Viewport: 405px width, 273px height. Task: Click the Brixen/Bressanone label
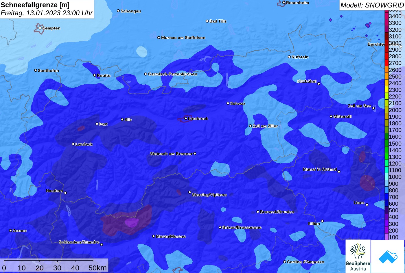pos(242,227)
